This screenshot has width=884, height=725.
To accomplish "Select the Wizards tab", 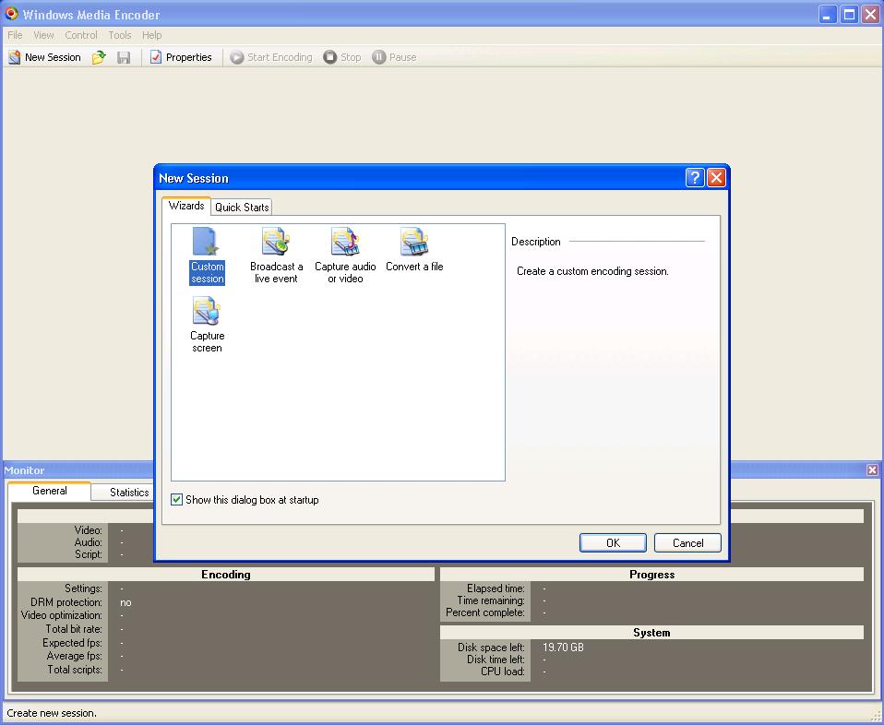I will coord(186,206).
